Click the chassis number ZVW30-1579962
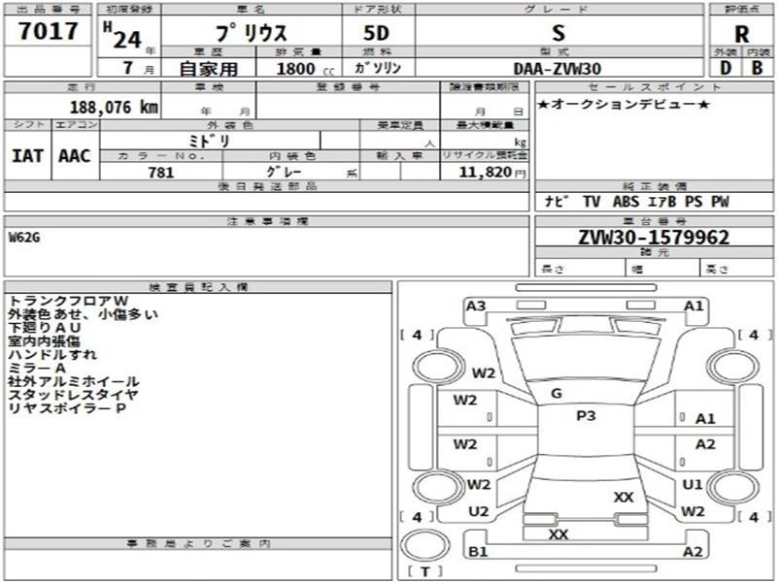This screenshot has width=777, height=582. tap(654, 238)
